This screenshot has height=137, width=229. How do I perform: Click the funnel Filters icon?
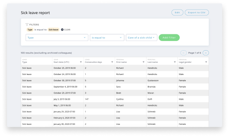pyautogui.click(x=27, y=24)
